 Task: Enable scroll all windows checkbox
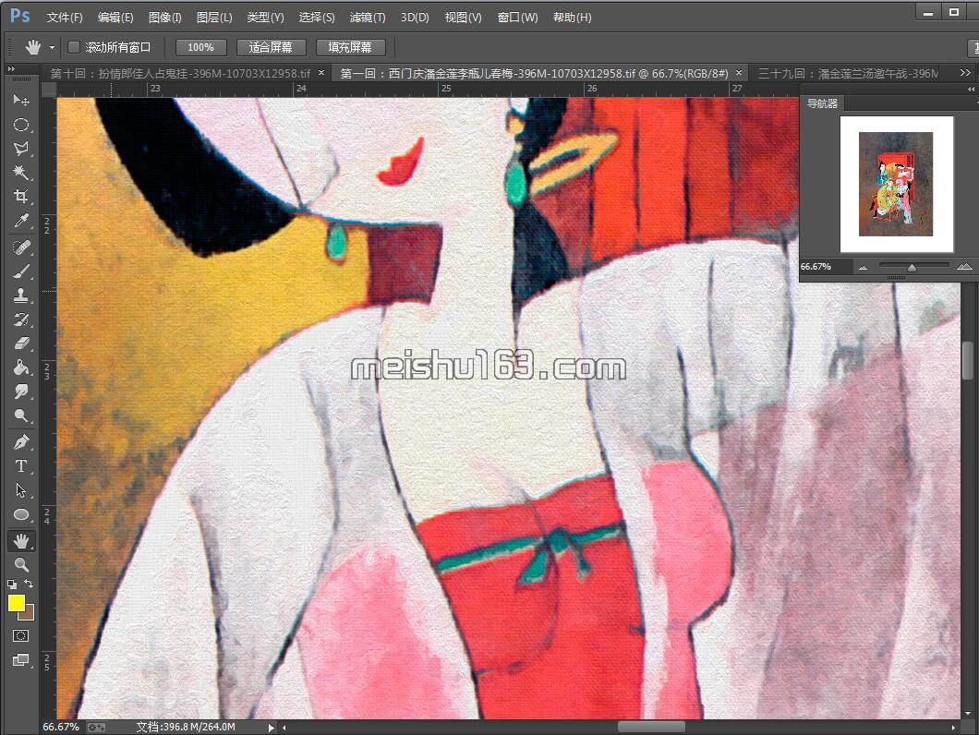pyautogui.click(x=74, y=47)
